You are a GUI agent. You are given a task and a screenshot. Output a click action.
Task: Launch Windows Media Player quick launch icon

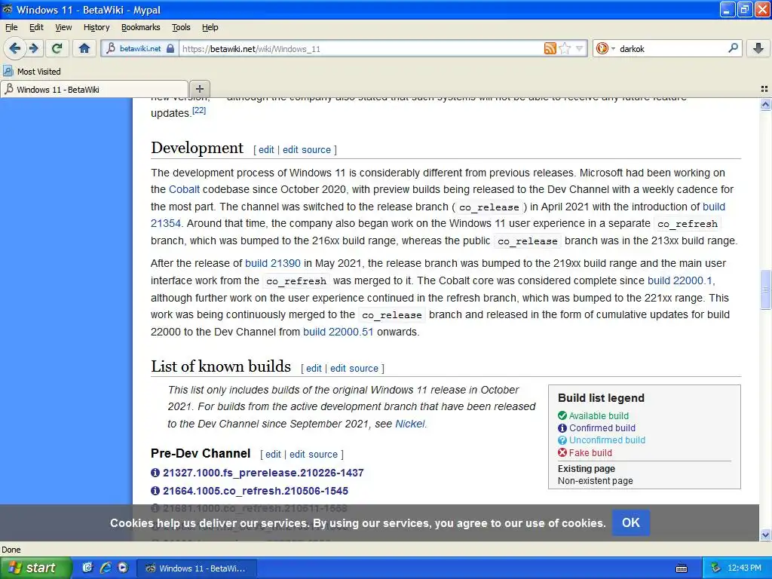coord(123,568)
